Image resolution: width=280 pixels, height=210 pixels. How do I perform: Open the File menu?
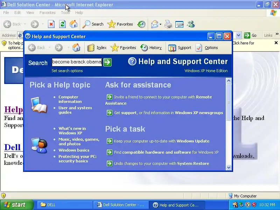[6, 13]
